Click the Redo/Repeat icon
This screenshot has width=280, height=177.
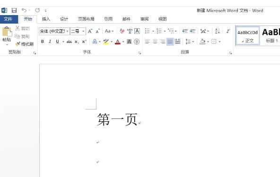[x=37, y=10]
